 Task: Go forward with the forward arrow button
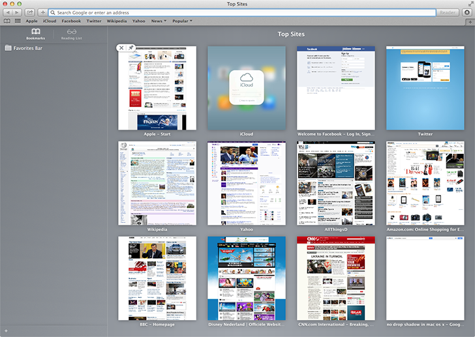[17, 12]
